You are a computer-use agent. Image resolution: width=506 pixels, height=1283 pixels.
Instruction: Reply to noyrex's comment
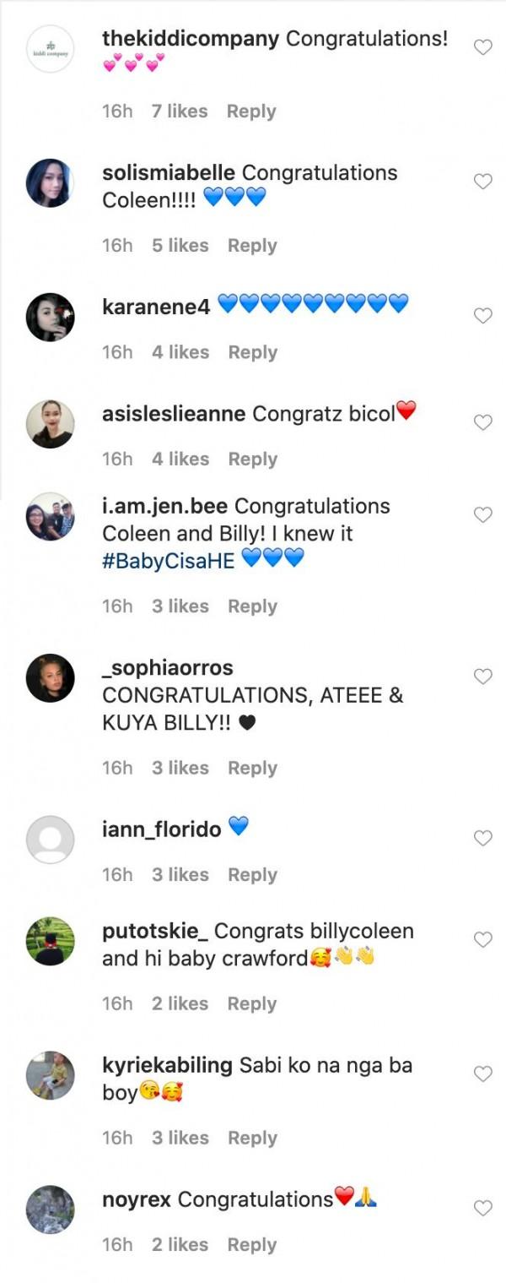click(x=251, y=1245)
